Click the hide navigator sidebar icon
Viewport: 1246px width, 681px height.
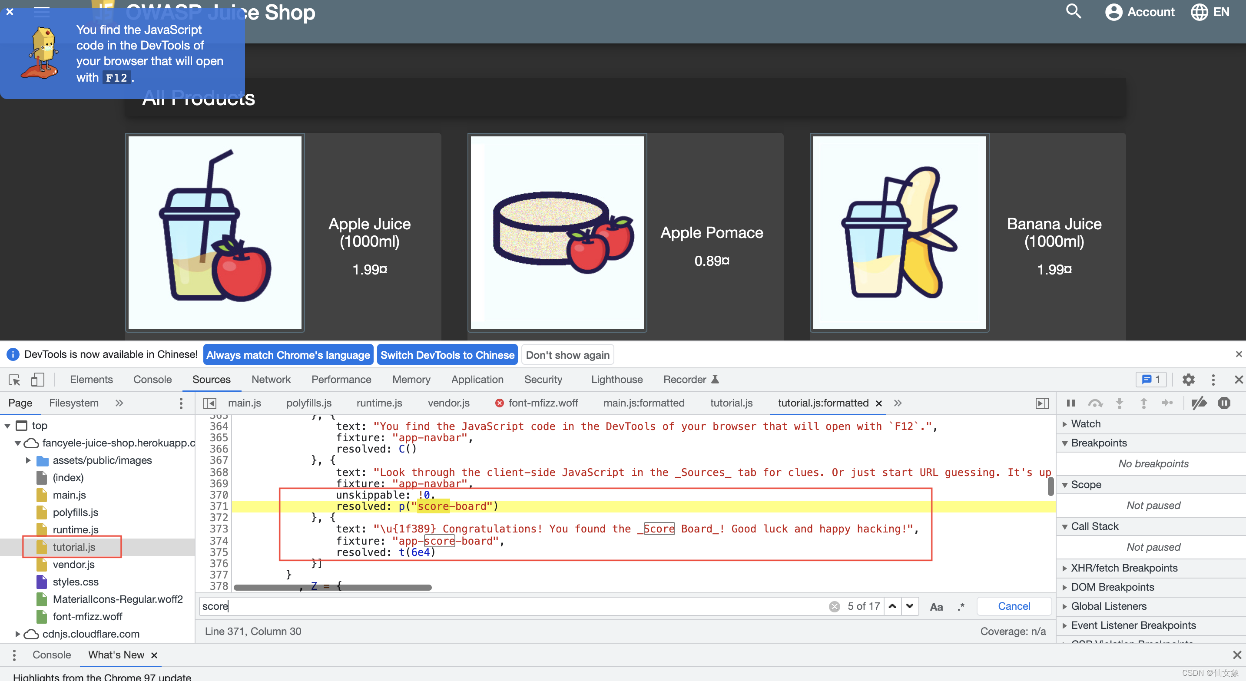[x=209, y=403]
